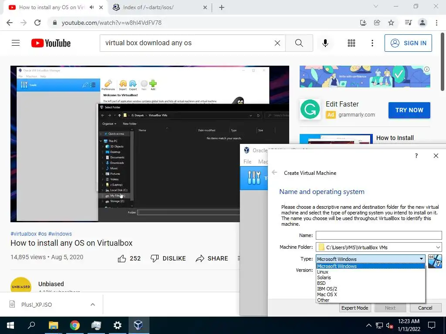The width and height of the screenshot is (446, 334).
Task: Share this page from address bar
Action: (377, 23)
